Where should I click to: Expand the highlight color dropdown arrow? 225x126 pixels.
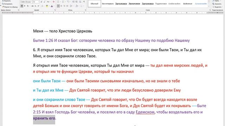coord(49,6)
